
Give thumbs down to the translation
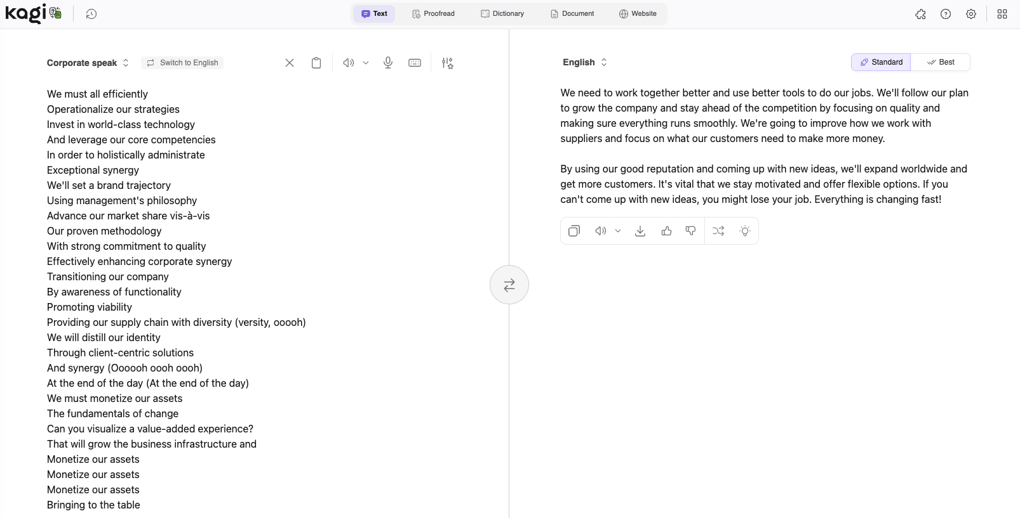coord(691,231)
